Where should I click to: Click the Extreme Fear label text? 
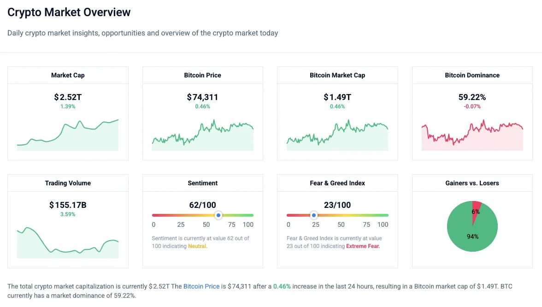click(363, 246)
